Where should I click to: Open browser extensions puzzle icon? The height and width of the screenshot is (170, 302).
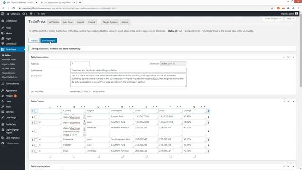point(288,8)
